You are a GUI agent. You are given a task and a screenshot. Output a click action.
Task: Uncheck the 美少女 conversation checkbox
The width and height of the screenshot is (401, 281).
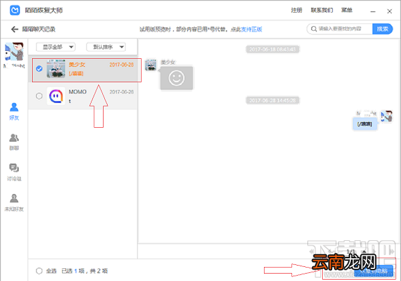(39, 69)
